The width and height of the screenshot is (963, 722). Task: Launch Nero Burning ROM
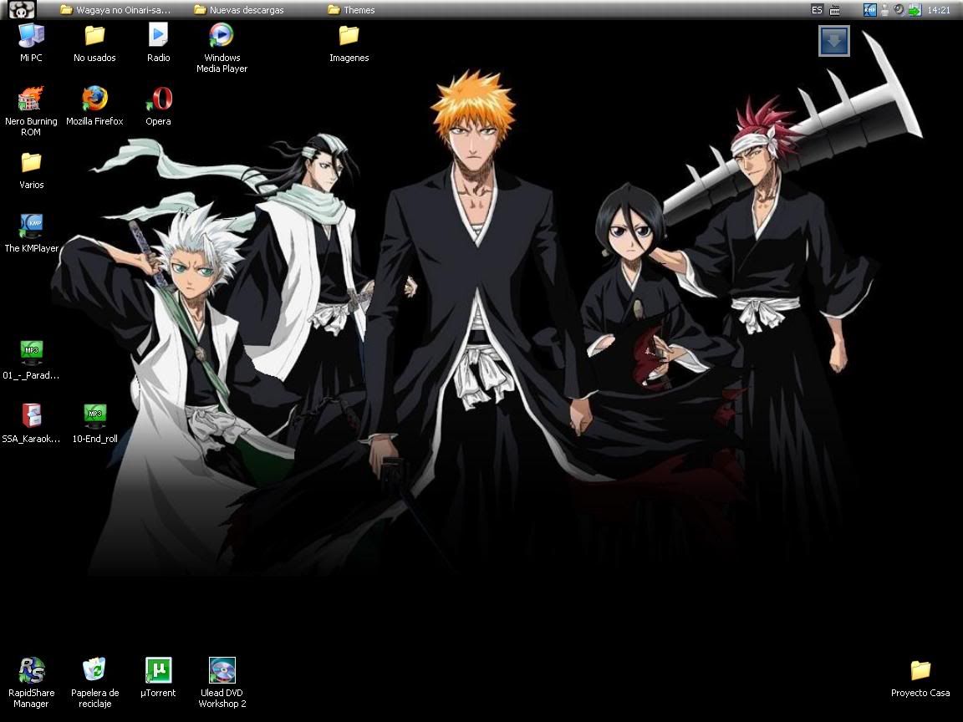(31, 110)
